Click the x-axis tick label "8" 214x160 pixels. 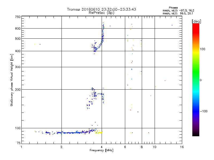[x=142, y=147]
